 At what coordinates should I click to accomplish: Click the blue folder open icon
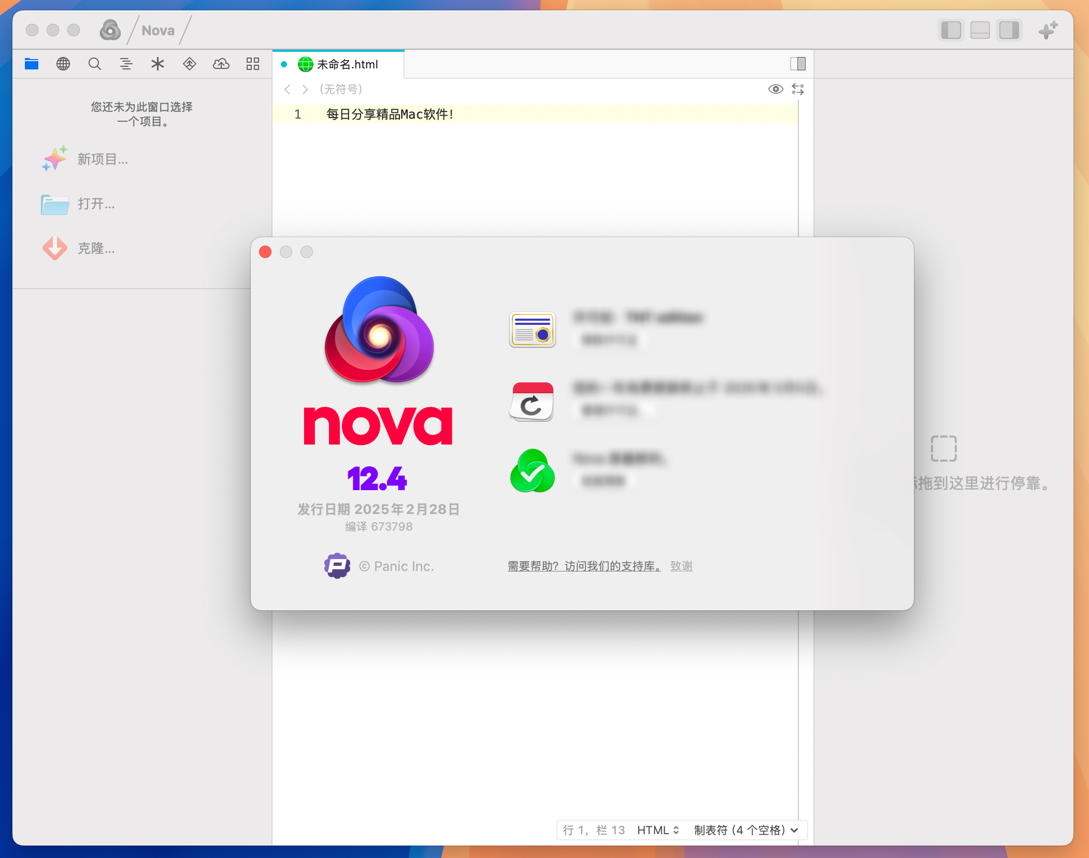[55, 204]
